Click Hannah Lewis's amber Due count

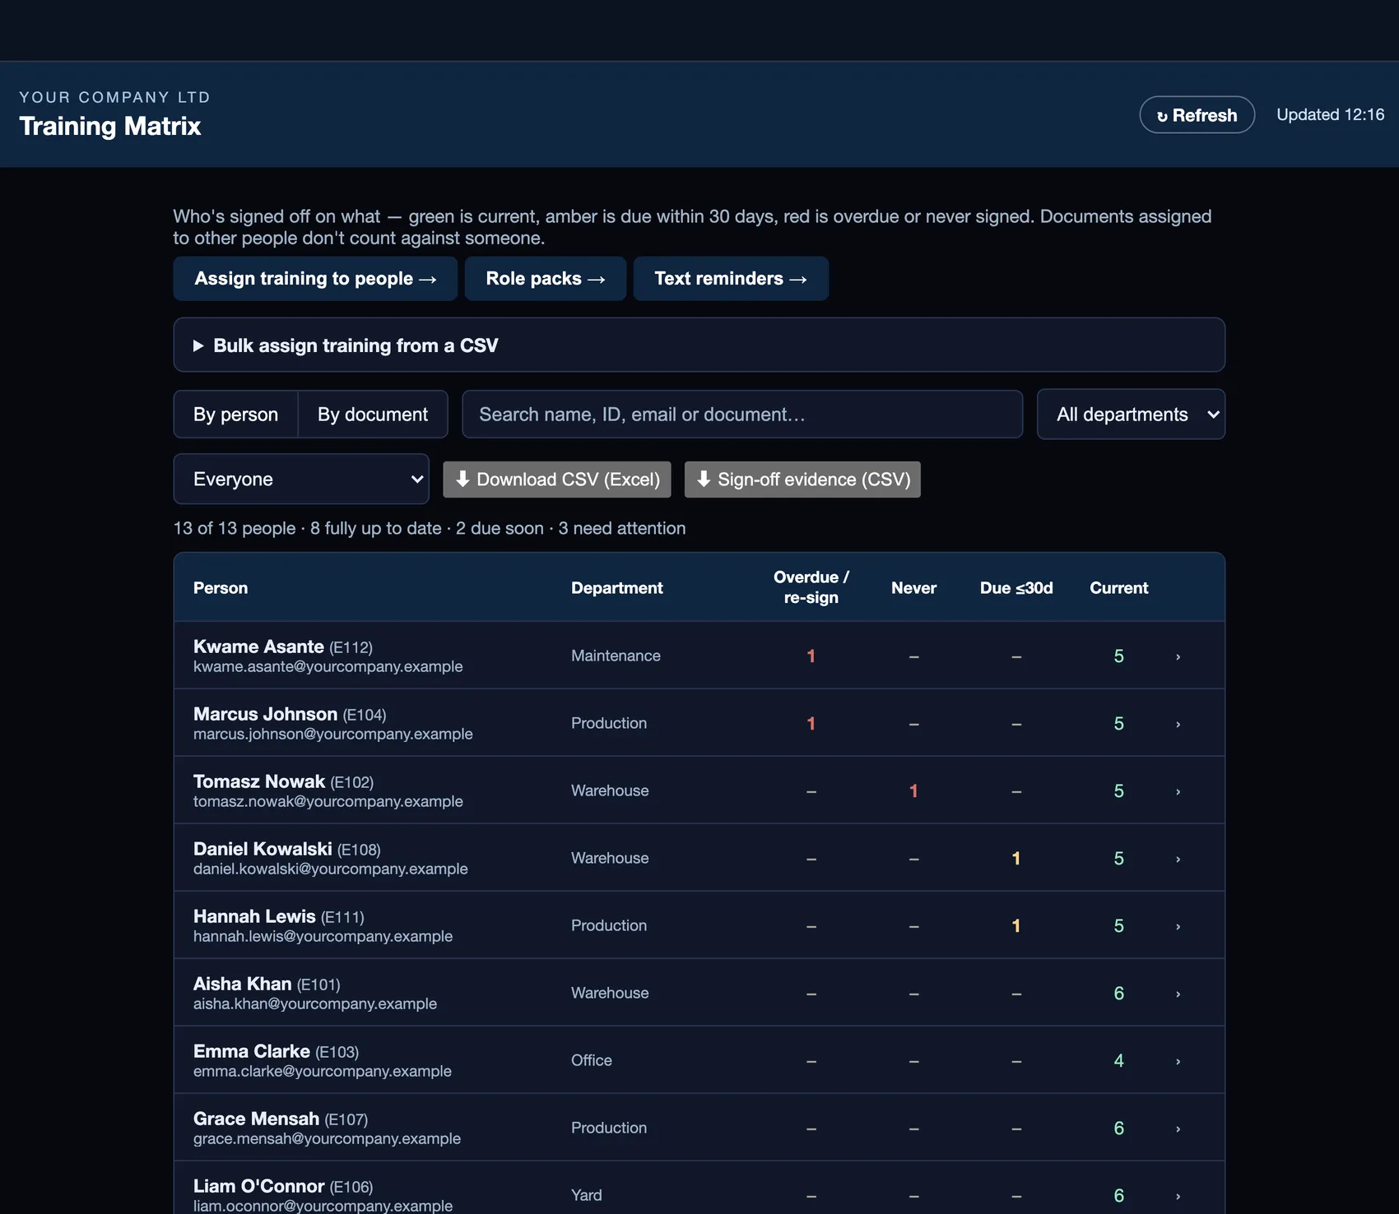[x=1016, y=926]
